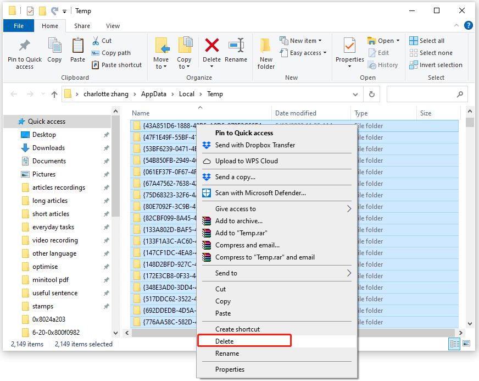479x381 pixels.
Task: Switch to large thumbnails view icon
Action: 466,344
